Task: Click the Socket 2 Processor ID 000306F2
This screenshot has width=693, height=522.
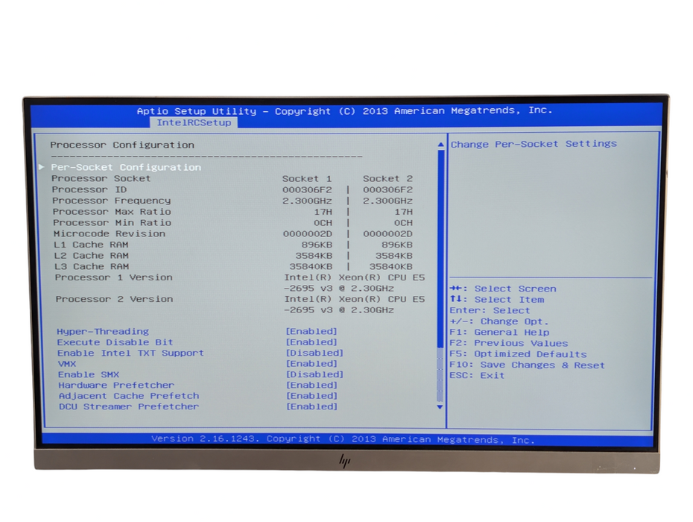Action: pyautogui.click(x=387, y=189)
